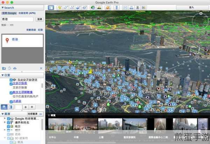Collapse the 3D 建築物 tree arrow
The image size is (210, 144).
tap(5, 138)
